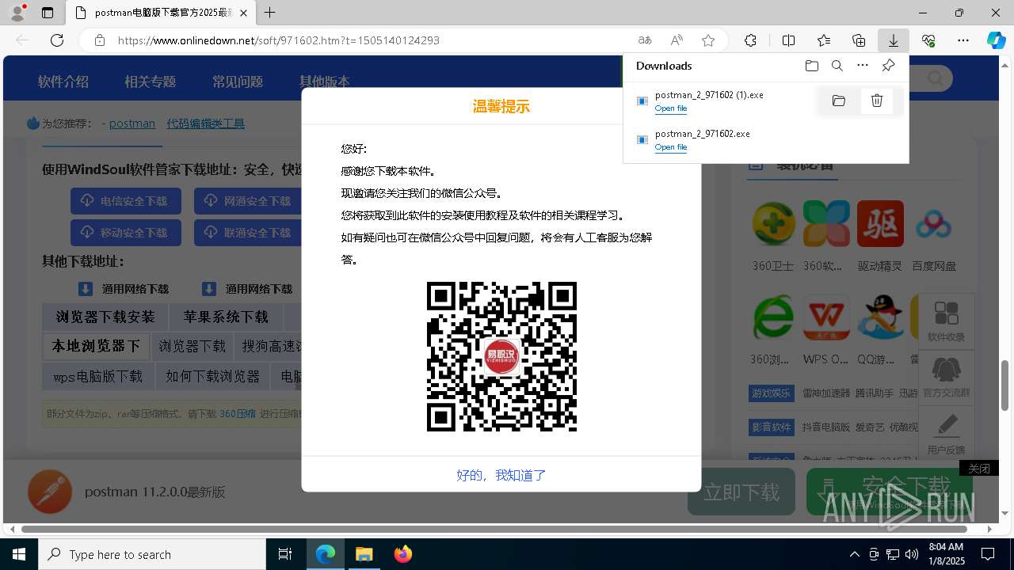1014x570 pixels.
Task: Delete postman_2_971602 (1).exe download
Action: pyautogui.click(x=877, y=101)
